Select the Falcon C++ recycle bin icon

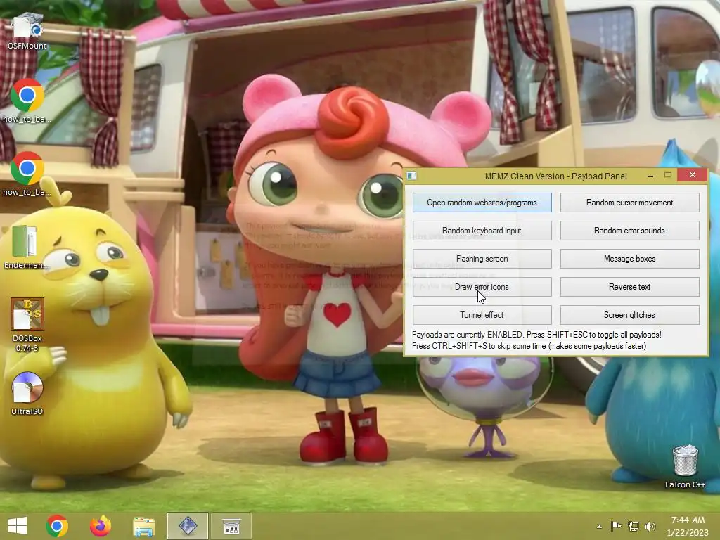tap(685, 466)
